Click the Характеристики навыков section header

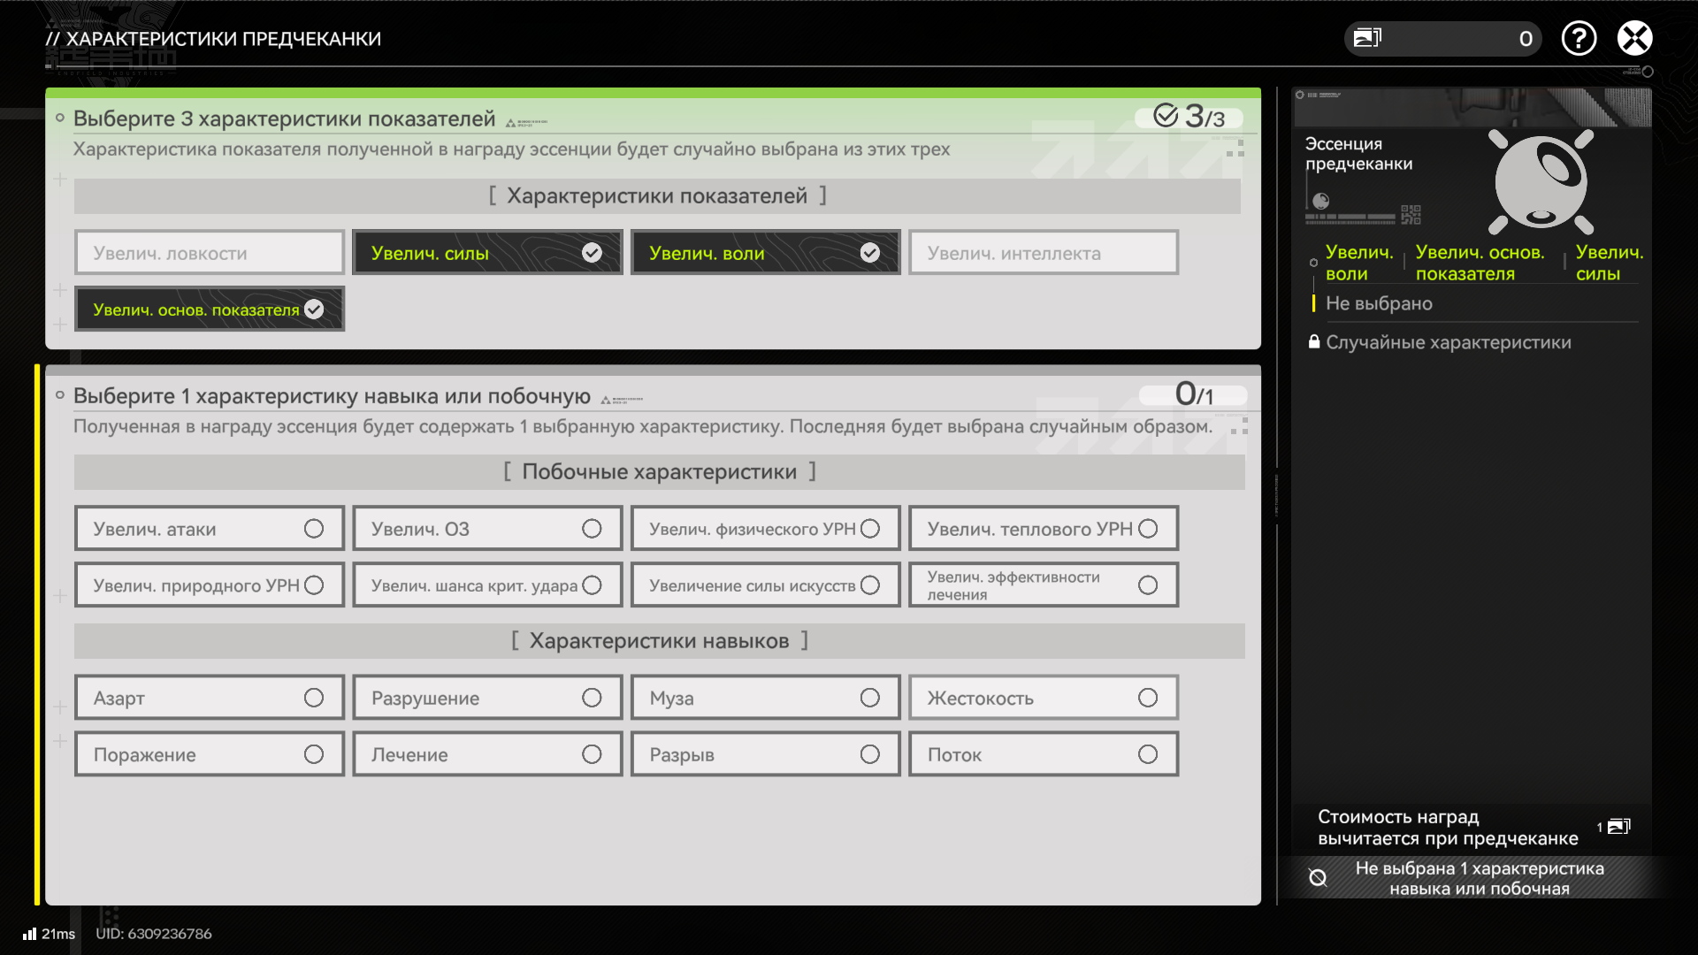659,641
